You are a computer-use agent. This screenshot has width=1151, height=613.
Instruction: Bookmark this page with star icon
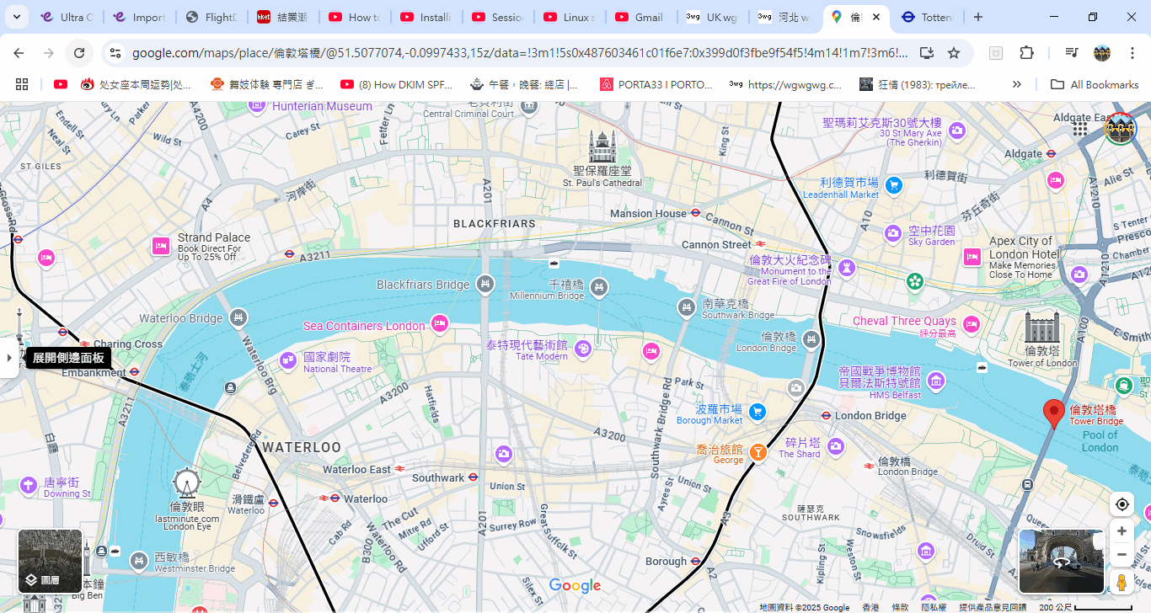(954, 53)
